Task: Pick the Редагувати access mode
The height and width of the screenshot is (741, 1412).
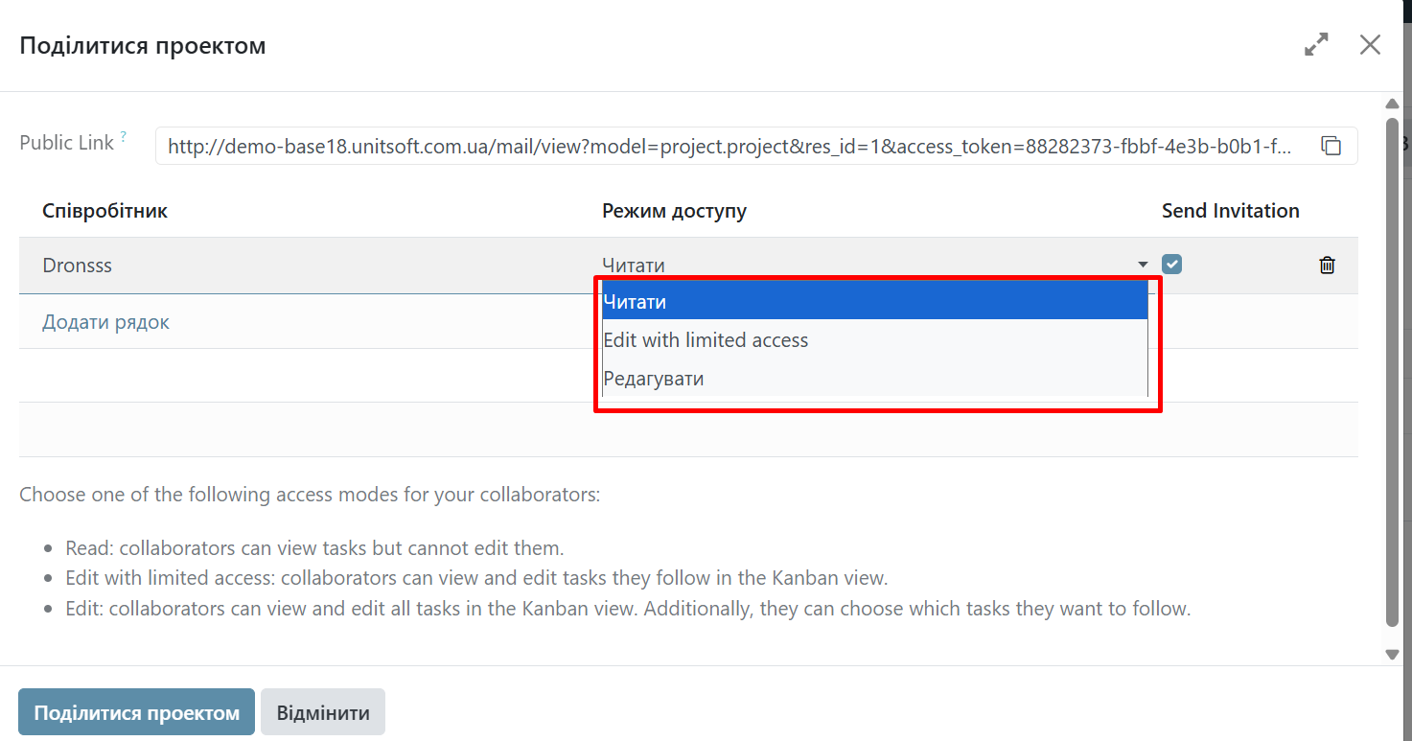Action: click(874, 379)
